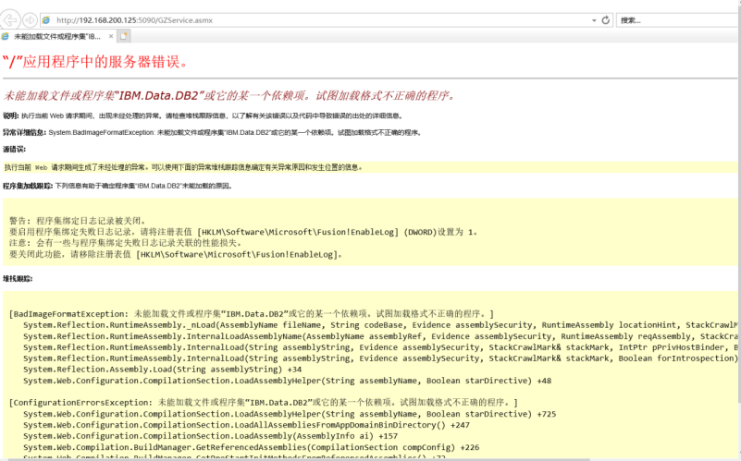Click the LoadAllAssembliesFromAppDomainBinDirectory +247 line

pyautogui.click(x=246, y=425)
